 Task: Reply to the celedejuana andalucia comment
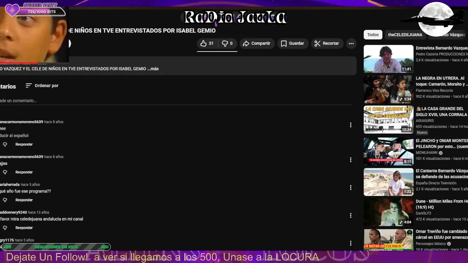24,228
